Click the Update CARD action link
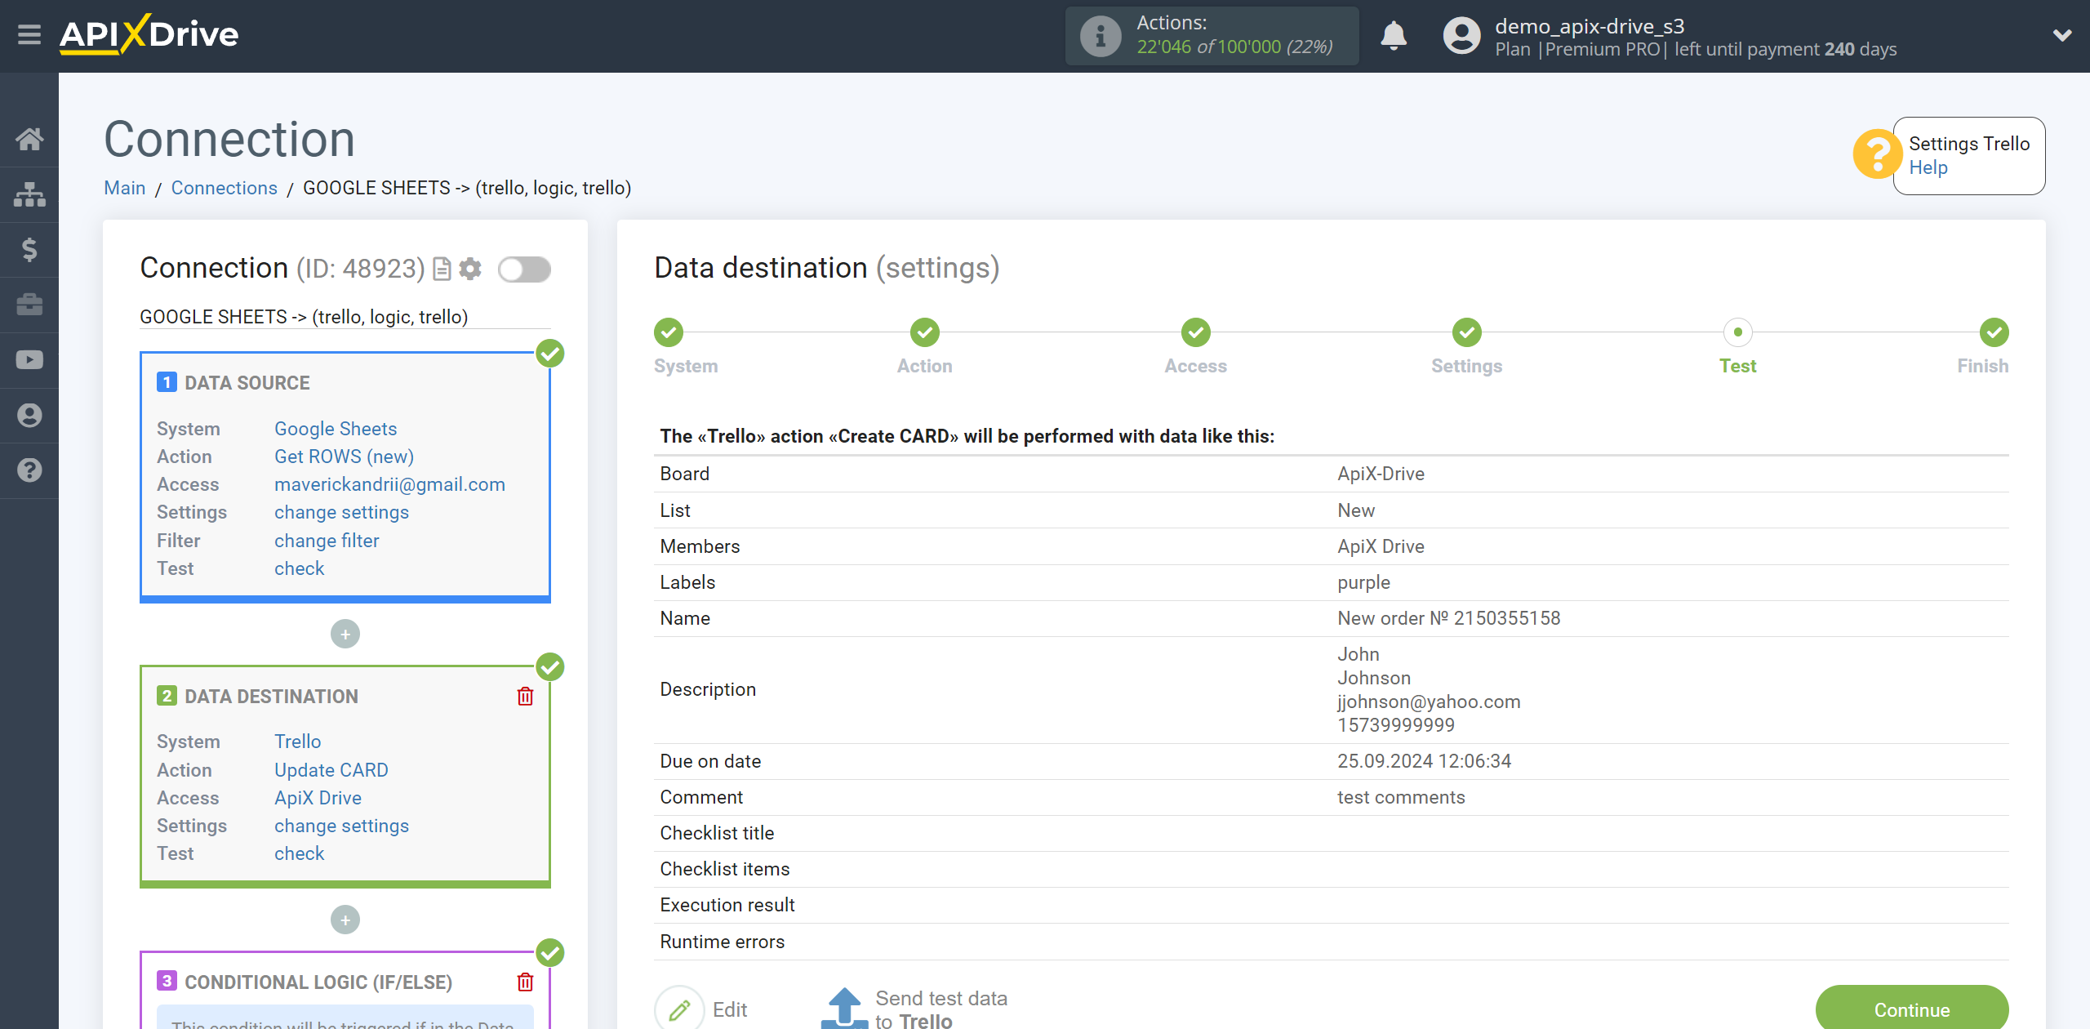This screenshot has width=2090, height=1029. pos(331,770)
